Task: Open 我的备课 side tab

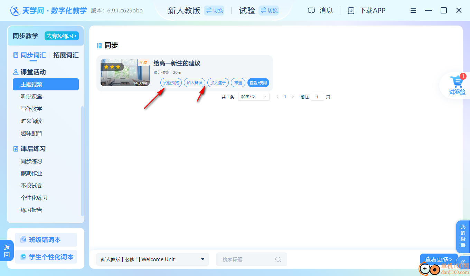Action: click(463, 236)
